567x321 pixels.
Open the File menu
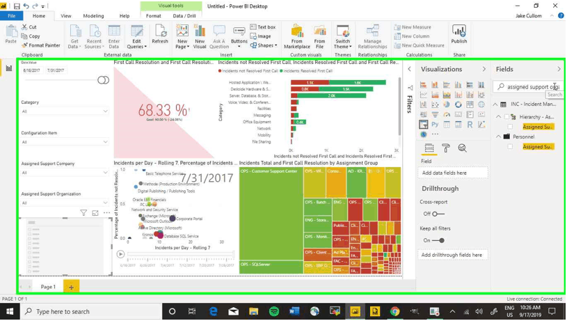click(12, 16)
